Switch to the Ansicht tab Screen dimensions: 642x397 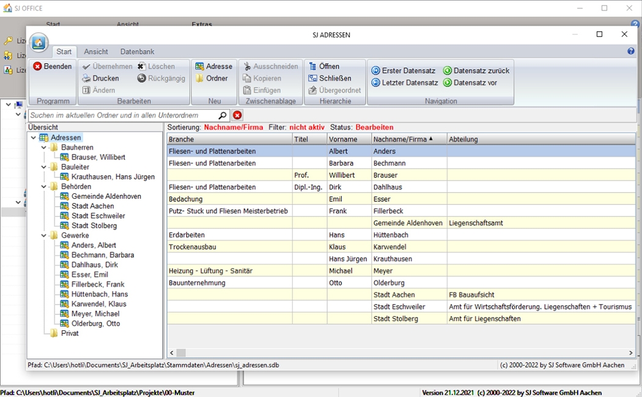coord(96,52)
